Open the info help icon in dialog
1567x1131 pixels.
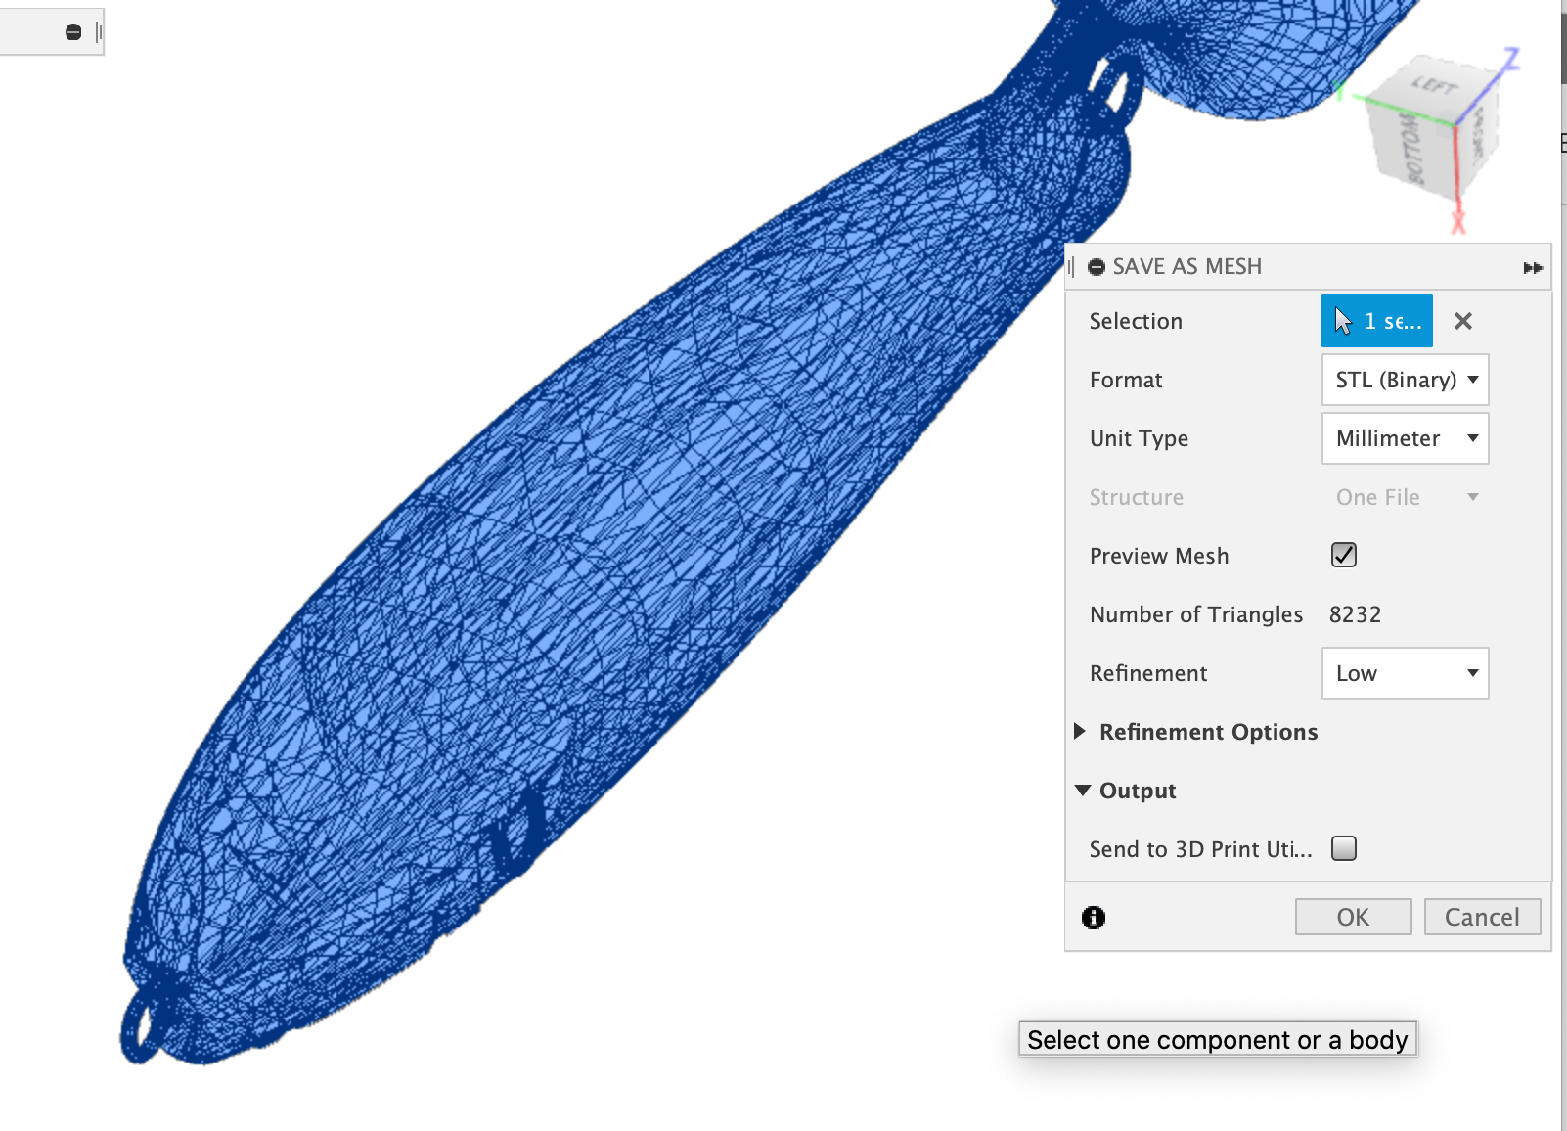point(1094,917)
